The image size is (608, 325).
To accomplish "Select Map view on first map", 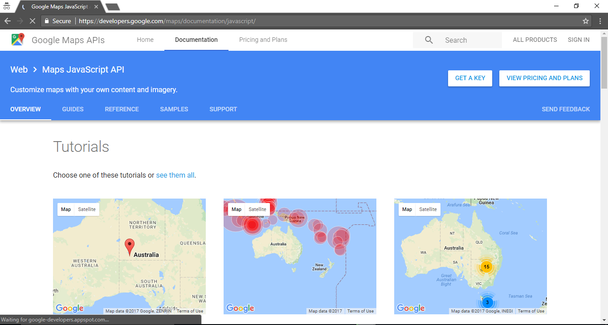I will point(66,209).
